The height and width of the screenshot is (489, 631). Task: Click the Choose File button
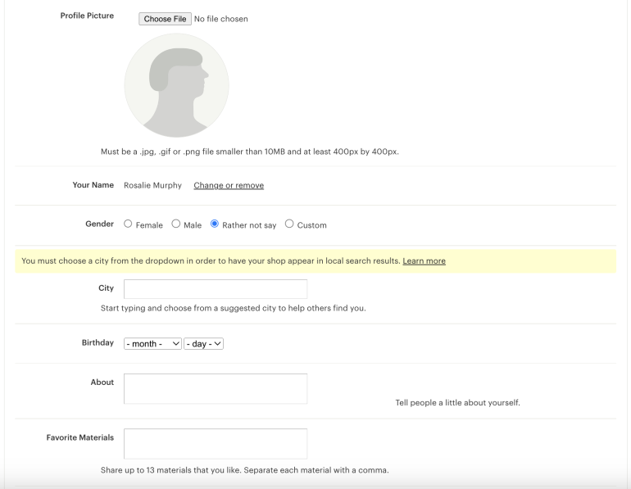click(165, 19)
